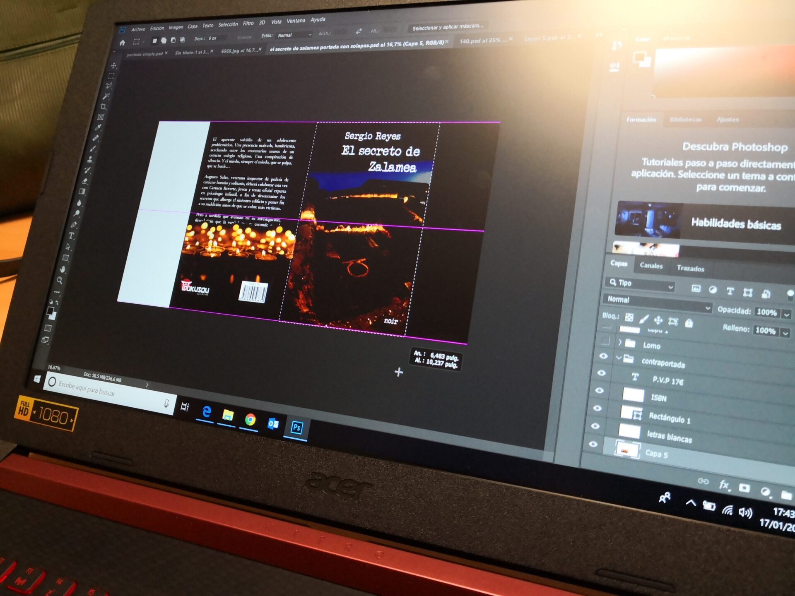Open the Edición menu
795x596 pixels.
pyautogui.click(x=157, y=29)
